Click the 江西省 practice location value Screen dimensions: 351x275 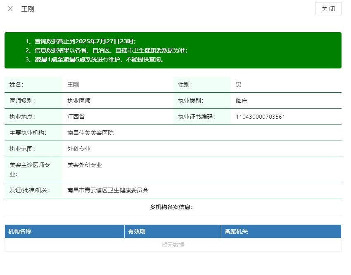coord(76,117)
